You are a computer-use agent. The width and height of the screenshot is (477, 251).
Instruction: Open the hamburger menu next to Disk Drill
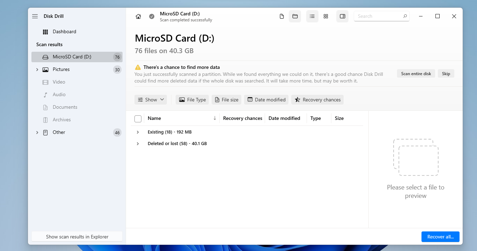[35, 16]
